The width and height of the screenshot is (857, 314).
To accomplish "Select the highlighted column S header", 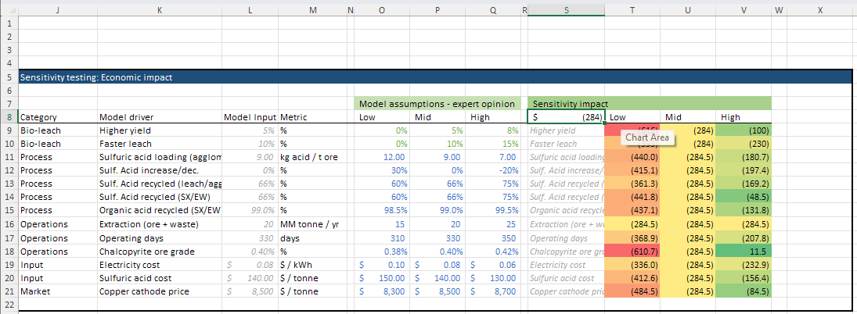I will coord(566,10).
